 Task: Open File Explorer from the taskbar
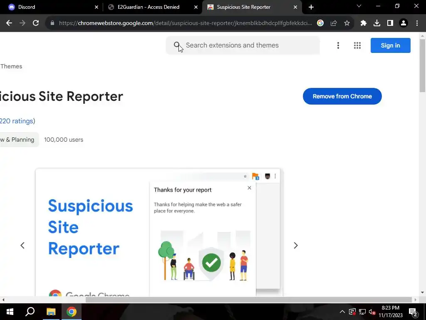(51, 312)
